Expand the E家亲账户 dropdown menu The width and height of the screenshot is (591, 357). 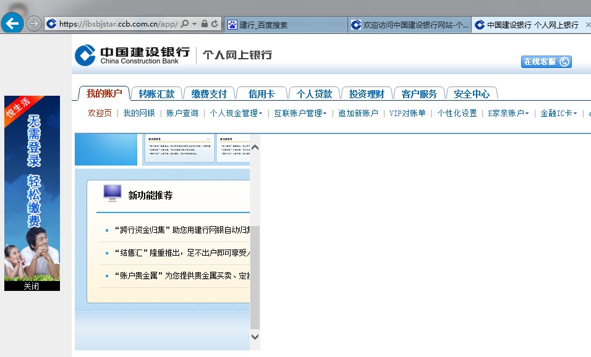(x=508, y=114)
